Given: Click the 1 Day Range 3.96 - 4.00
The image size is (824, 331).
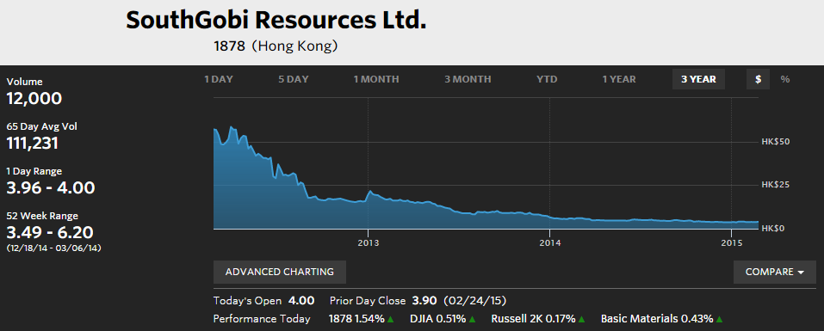Looking at the screenshot, I should 51,187.
